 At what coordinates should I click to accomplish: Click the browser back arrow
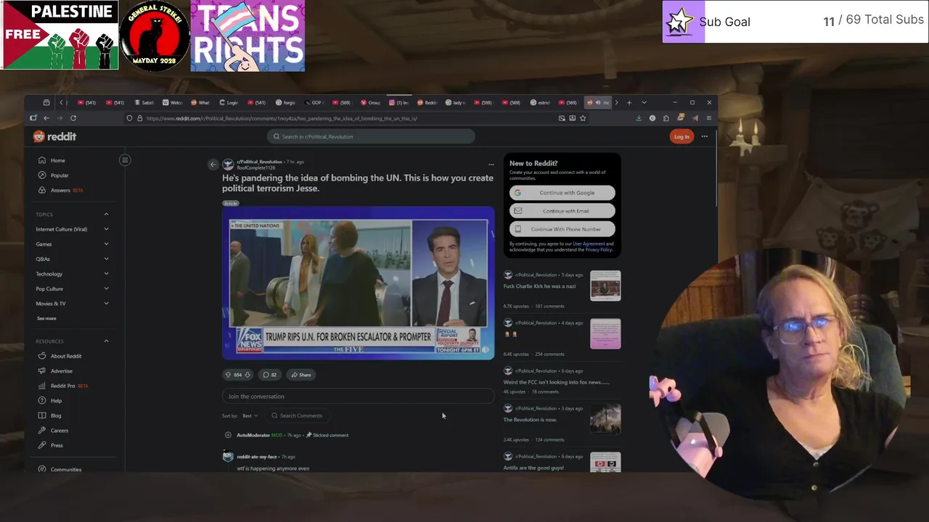46,118
